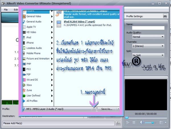Image resolution: width=171 pixels, height=129 pixels.
Task: Open the Profile MP3 format dropdown arrow
Action: coord(94,109)
